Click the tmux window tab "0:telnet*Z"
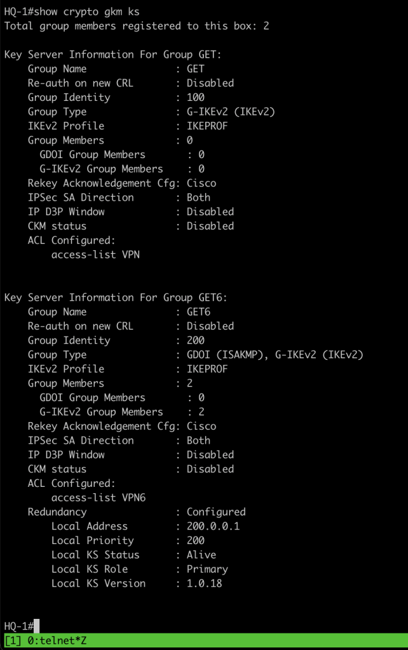The image size is (408, 650). click(57, 640)
